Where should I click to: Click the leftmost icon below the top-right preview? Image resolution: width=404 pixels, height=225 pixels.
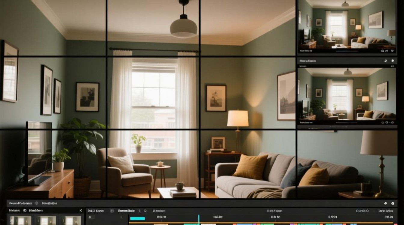tap(383, 51)
